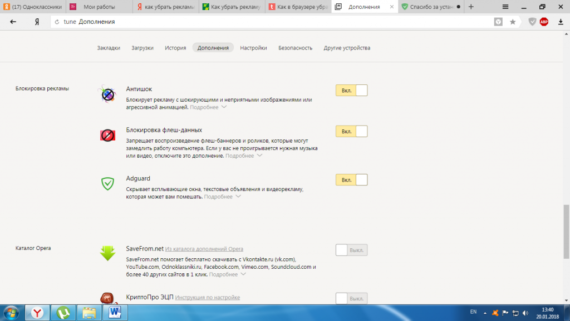Viewport: 570px width, 321px height.
Task: Open the Безопасность section
Action: coord(295,48)
